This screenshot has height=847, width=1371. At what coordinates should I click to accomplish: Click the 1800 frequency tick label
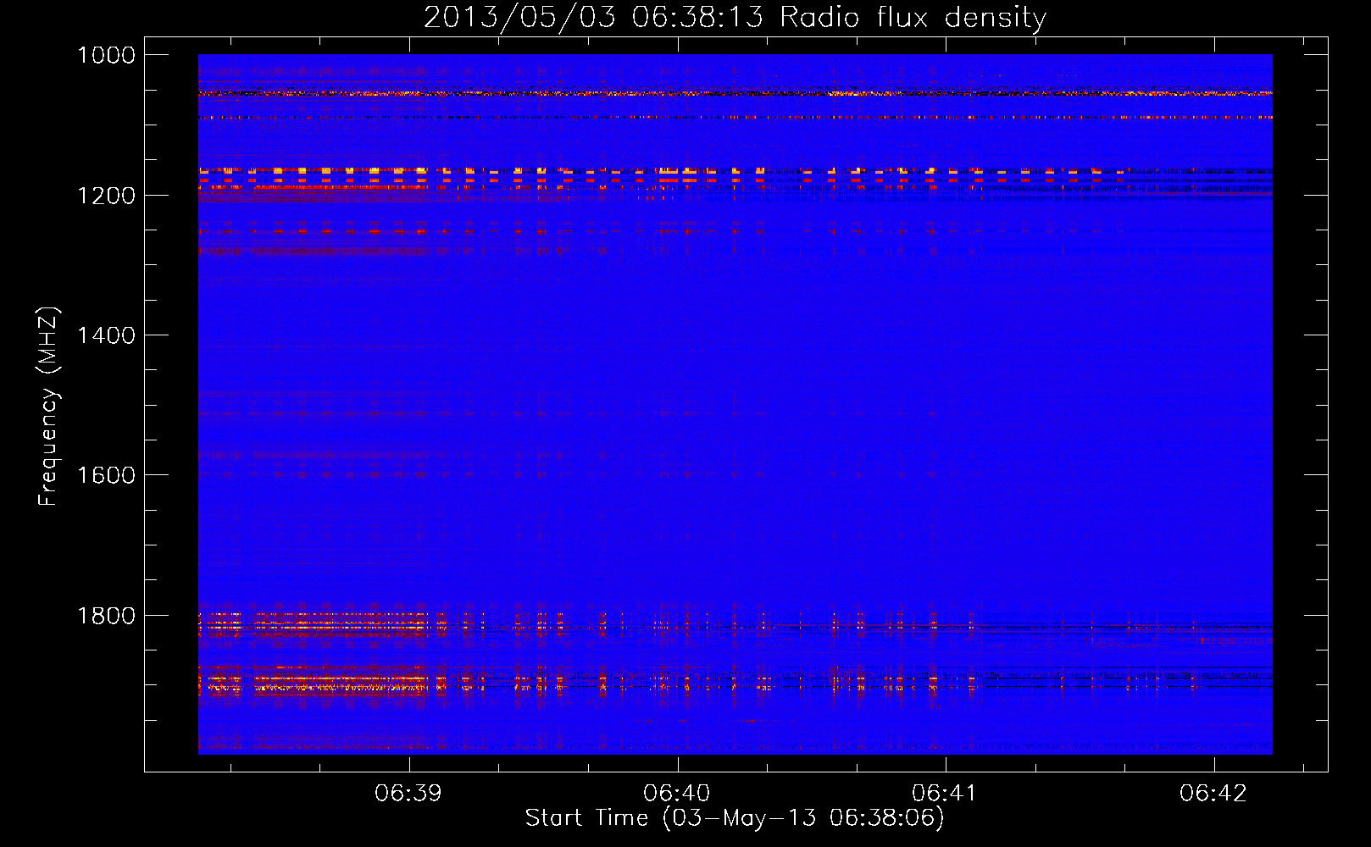pos(106,616)
